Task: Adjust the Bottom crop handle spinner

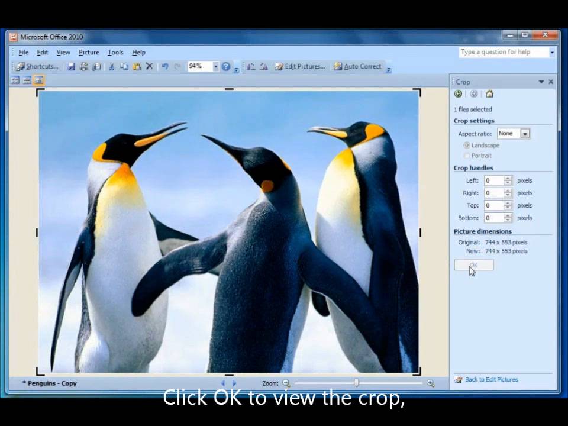Action: point(508,218)
